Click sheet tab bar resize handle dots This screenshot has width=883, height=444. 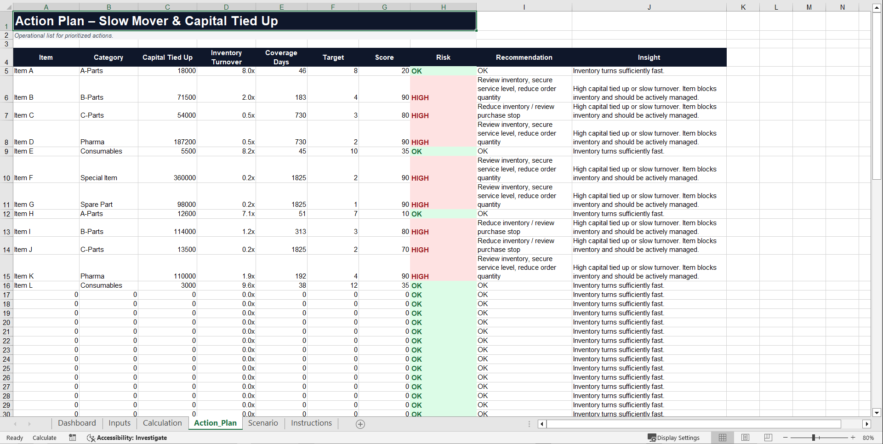(x=529, y=424)
